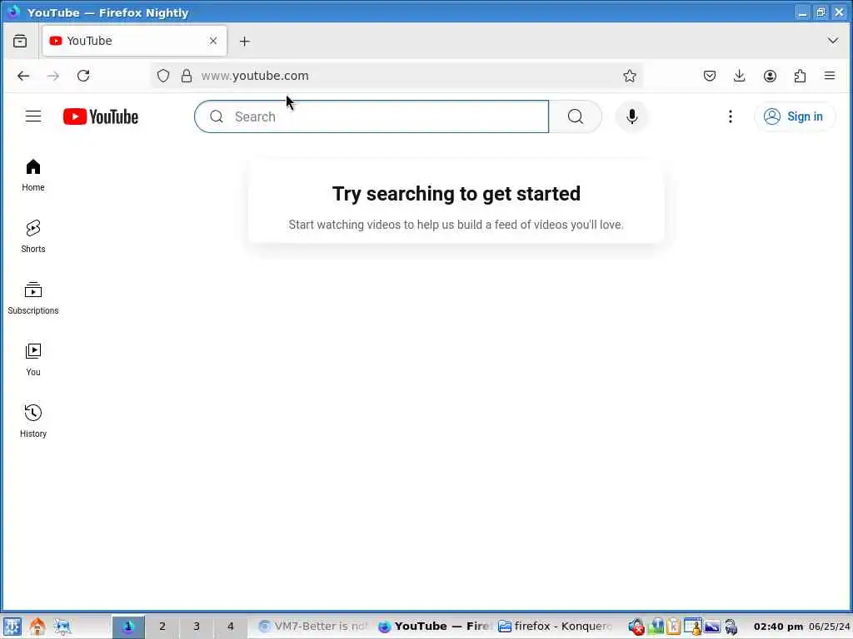Click Save to Pocket icon
Viewport: 853px width, 639px height.
pyautogui.click(x=710, y=76)
